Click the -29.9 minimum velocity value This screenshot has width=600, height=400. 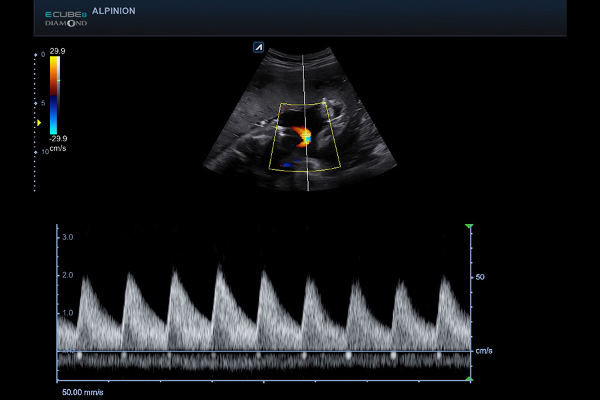point(58,139)
